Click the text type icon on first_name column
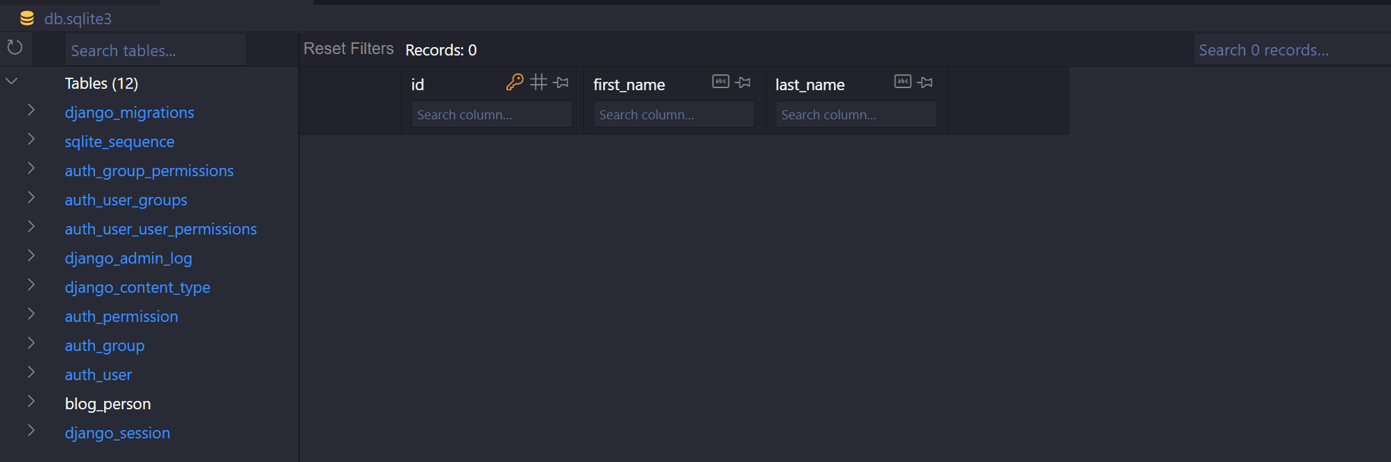1391x462 pixels. (x=721, y=82)
